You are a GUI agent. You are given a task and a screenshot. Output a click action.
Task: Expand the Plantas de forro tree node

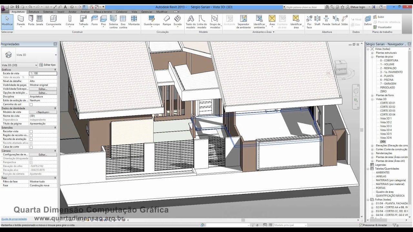(372, 95)
